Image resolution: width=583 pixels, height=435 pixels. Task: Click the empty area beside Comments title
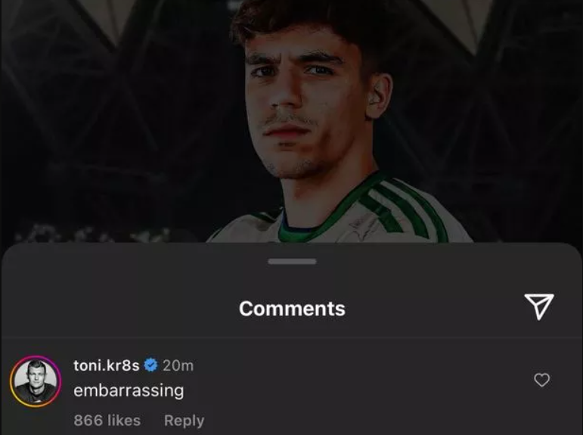coord(112,309)
